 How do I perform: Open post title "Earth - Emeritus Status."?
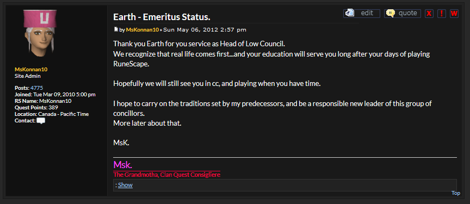coord(162,17)
